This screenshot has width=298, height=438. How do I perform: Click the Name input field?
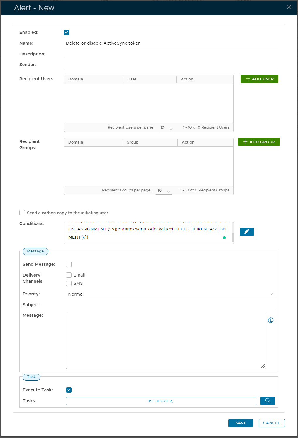tap(171, 43)
